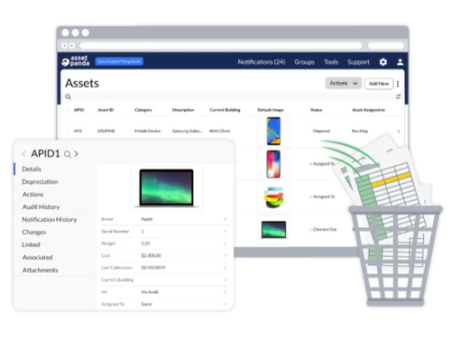
Task: Click the search magnifier under Assets
Action: click(69, 96)
